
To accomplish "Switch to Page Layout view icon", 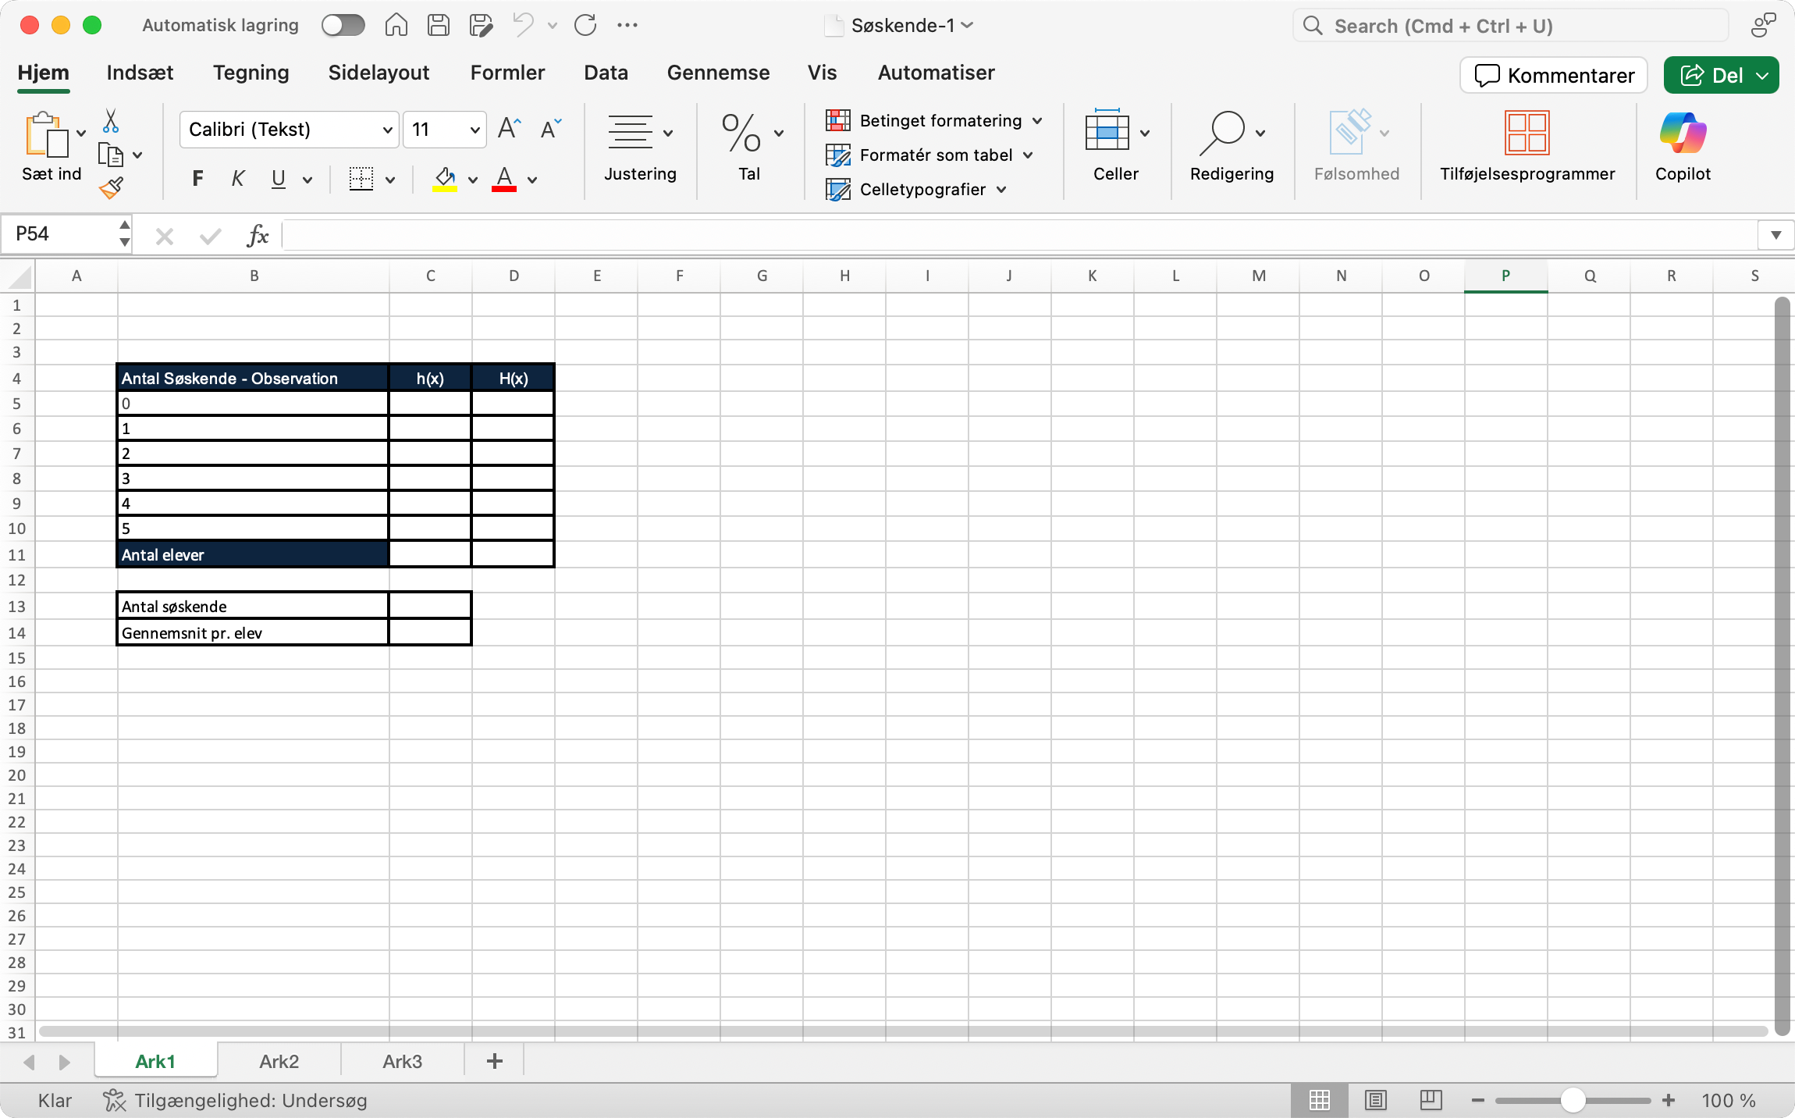I will (1375, 1100).
